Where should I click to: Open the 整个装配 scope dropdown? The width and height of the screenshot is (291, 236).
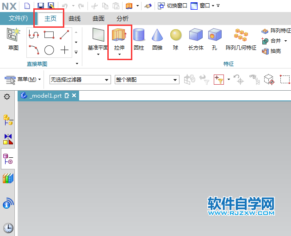pos(147,80)
